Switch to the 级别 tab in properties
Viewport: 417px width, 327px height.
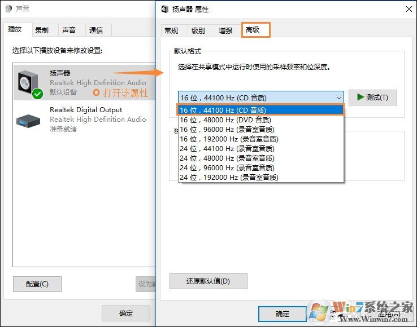point(201,31)
